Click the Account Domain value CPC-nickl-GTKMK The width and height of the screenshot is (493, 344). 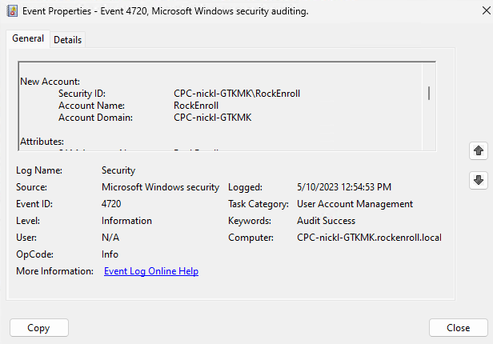[x=212, y=118]
